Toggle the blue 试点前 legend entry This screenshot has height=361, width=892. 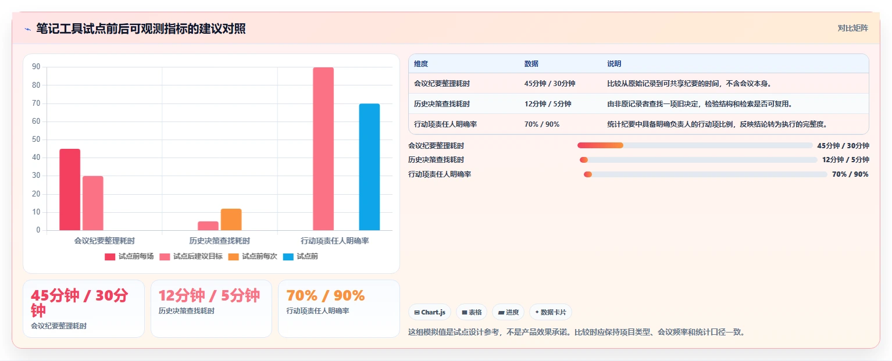301,256
